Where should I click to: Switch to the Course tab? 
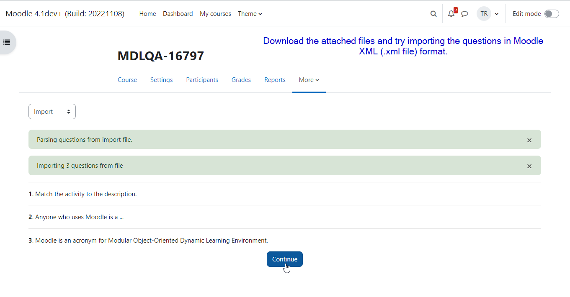[x=127, y=80]
